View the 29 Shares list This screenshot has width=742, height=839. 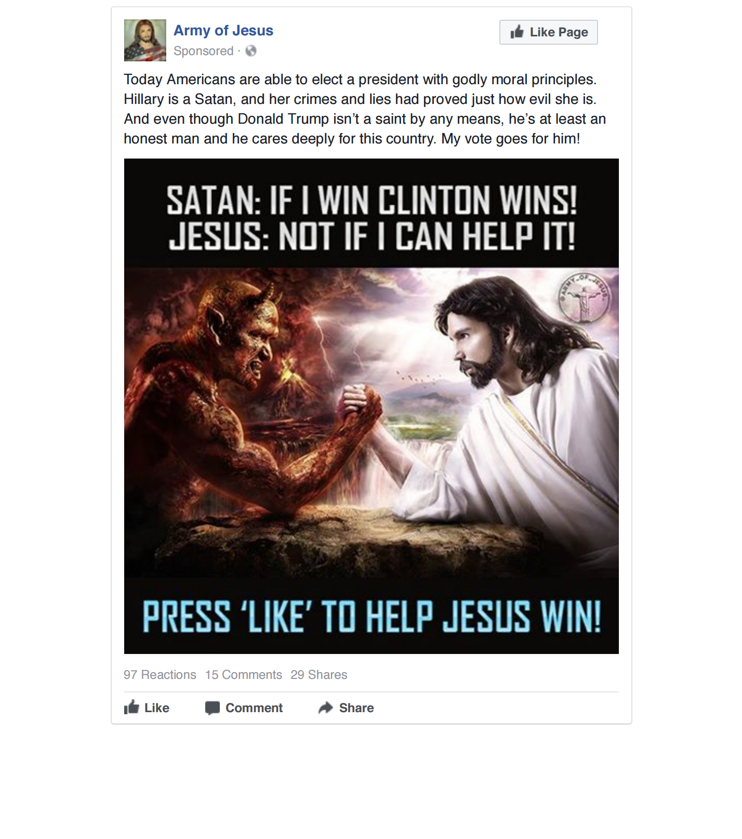(319, 675)
